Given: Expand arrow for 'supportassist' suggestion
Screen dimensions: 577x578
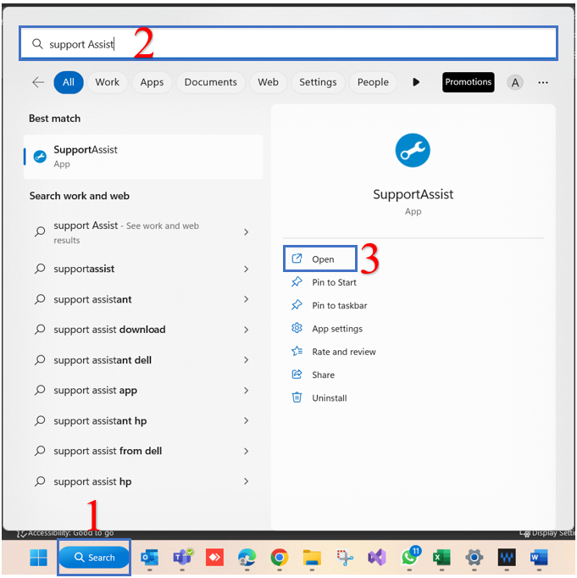Looking at the screenshot, I should pyautogui.click(x=246, y=270).
